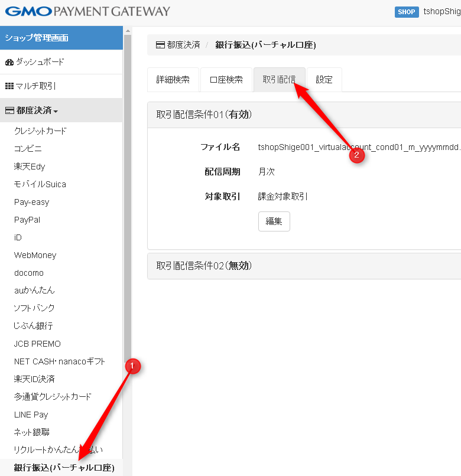Expand 取引配信条件02(無効) panel
461x476 pixels.
point(204,266)
